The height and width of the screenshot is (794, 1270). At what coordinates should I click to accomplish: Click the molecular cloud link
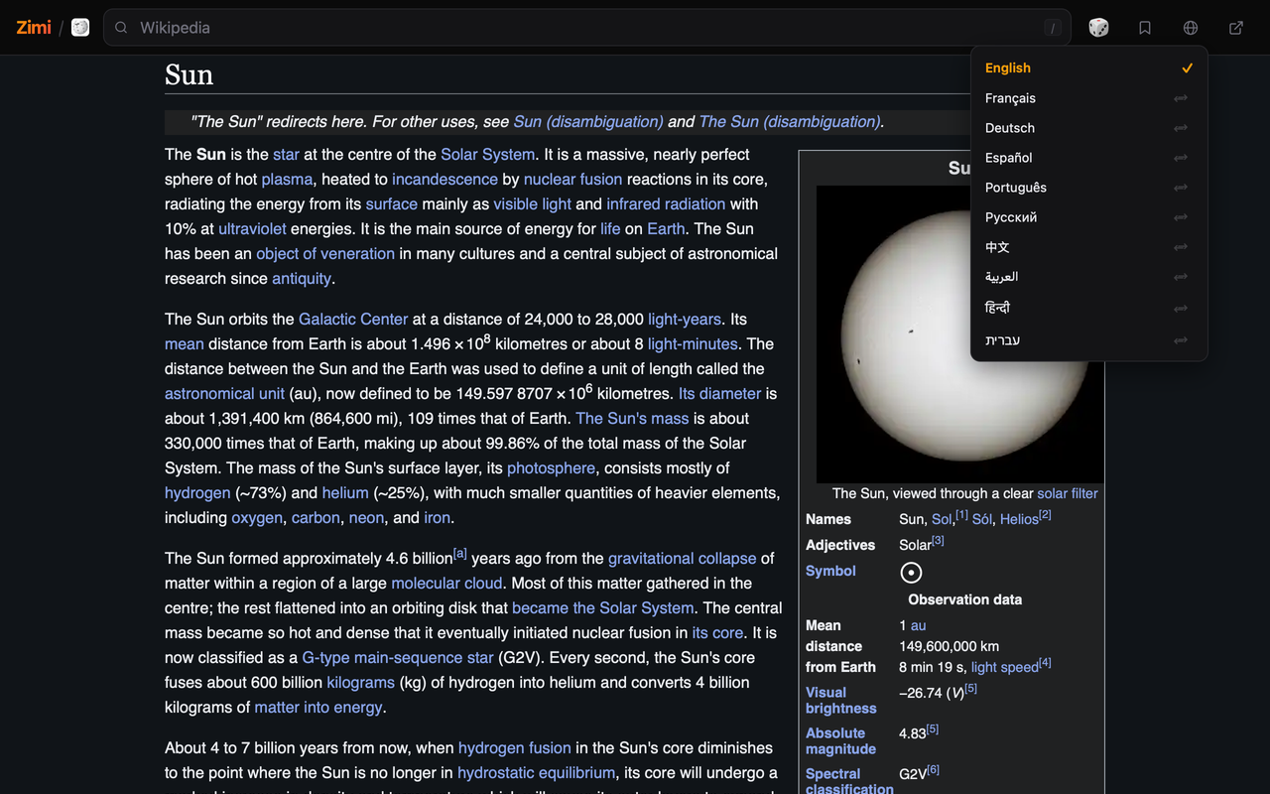click(446, 584)
